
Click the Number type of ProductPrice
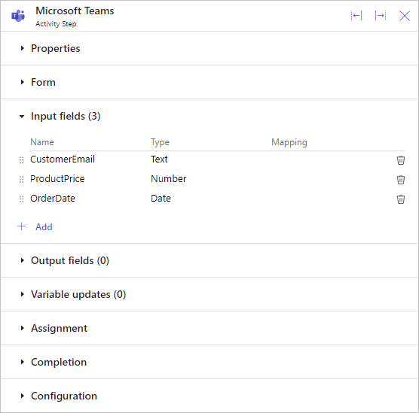168,179
